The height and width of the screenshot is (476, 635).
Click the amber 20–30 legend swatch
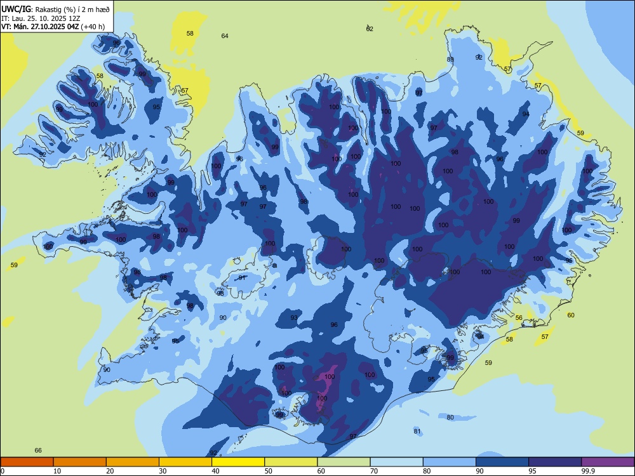coord(133,462)
